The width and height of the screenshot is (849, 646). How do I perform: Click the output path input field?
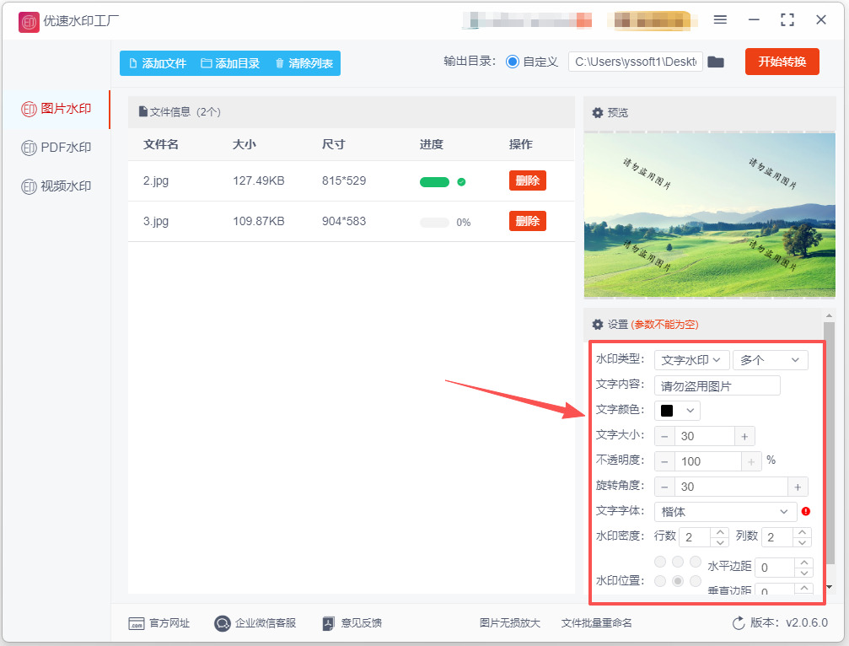point(636,62)
